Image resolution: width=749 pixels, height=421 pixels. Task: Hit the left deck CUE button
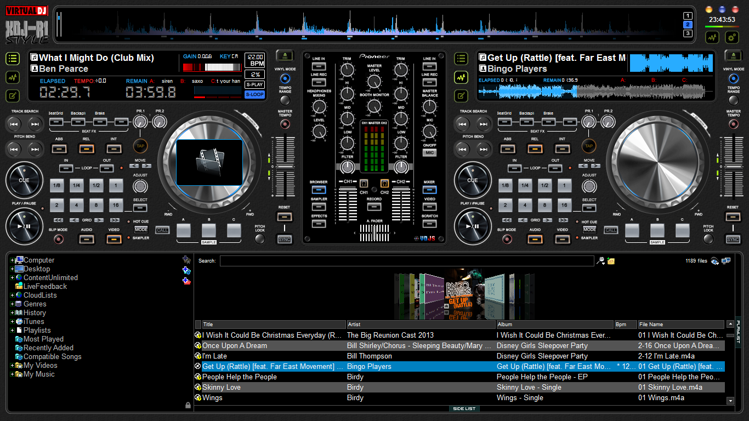[x=24, y=180]
